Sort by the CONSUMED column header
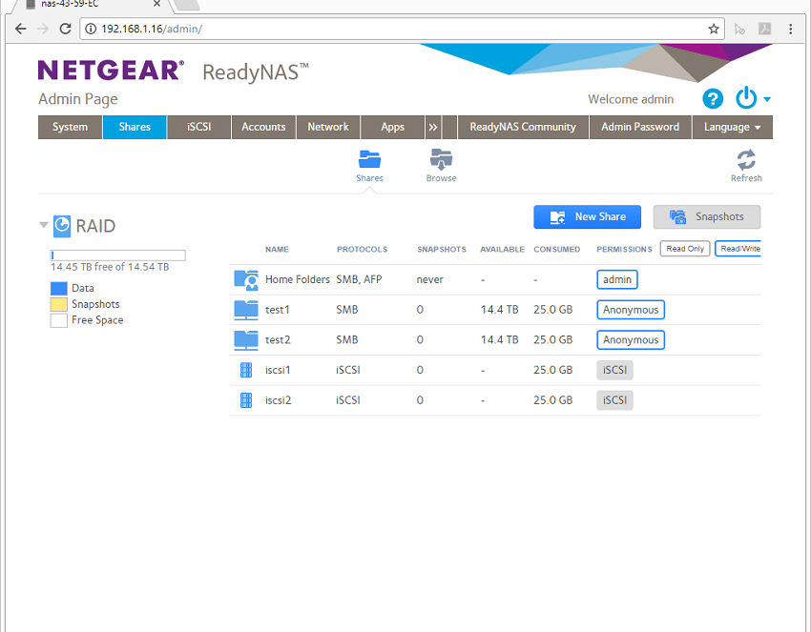 [x=556, y=249]
